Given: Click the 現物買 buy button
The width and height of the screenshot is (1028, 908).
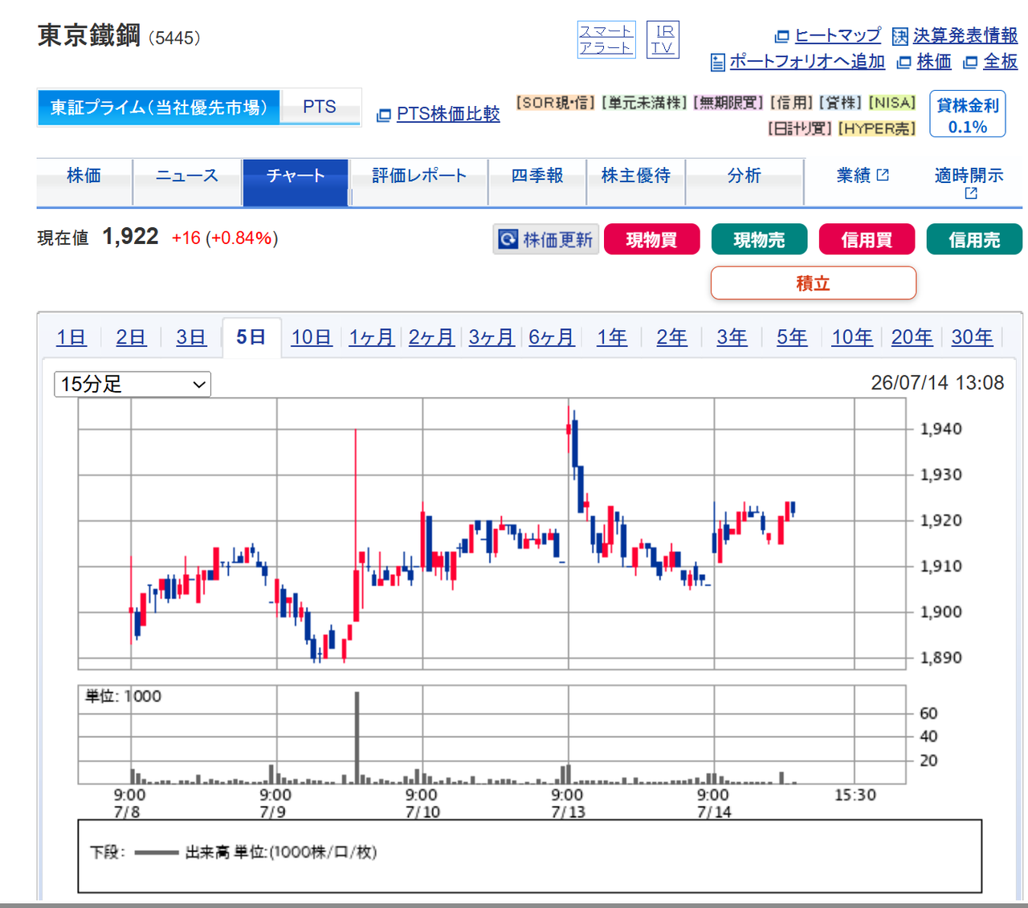Looking at the screenshot, I should [652, 239].
